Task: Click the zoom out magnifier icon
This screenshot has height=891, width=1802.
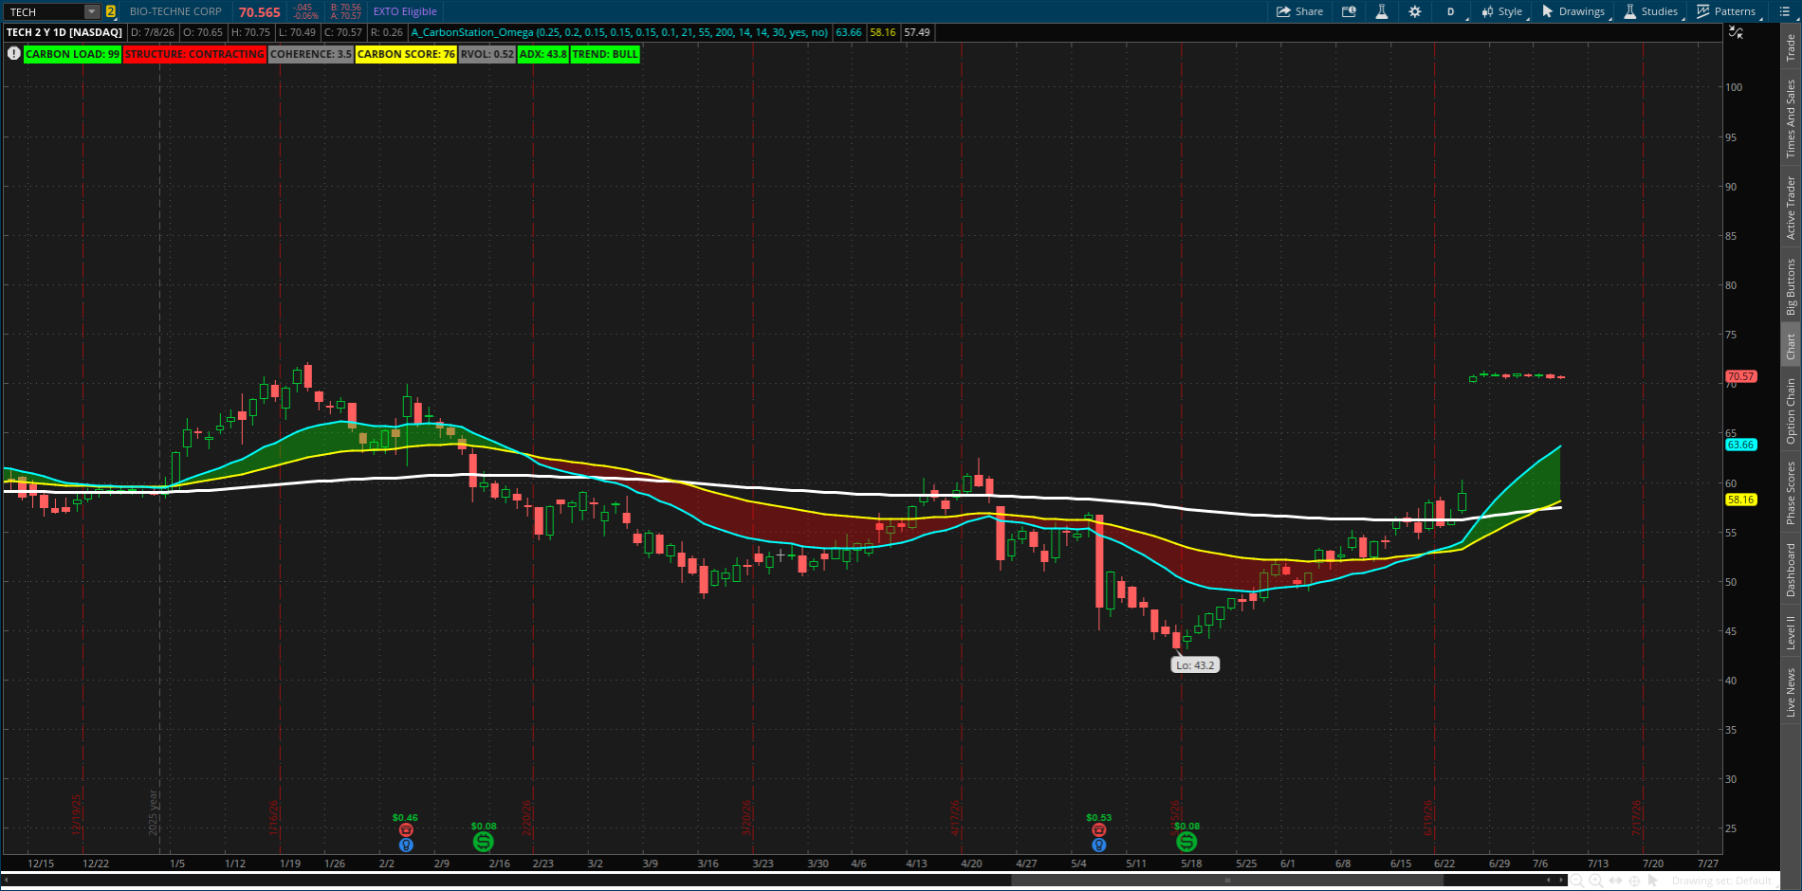Action: click(1577, 881)
